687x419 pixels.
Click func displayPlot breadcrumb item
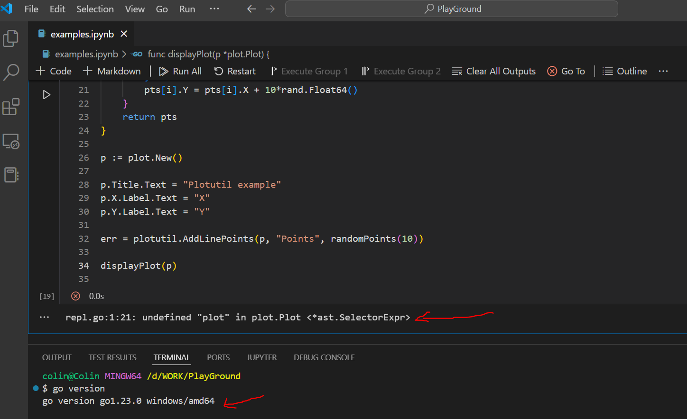click(x=201, y=55)
